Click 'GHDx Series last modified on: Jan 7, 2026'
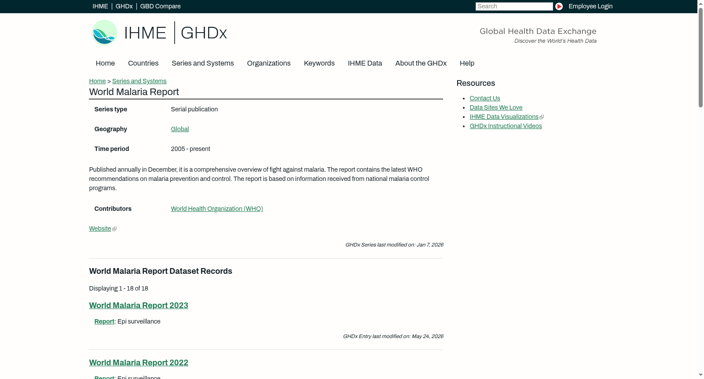Screen dimensions: 704x379 click(394, 245)
